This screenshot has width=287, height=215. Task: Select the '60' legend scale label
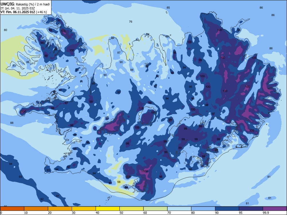click(x=145, y=213)
